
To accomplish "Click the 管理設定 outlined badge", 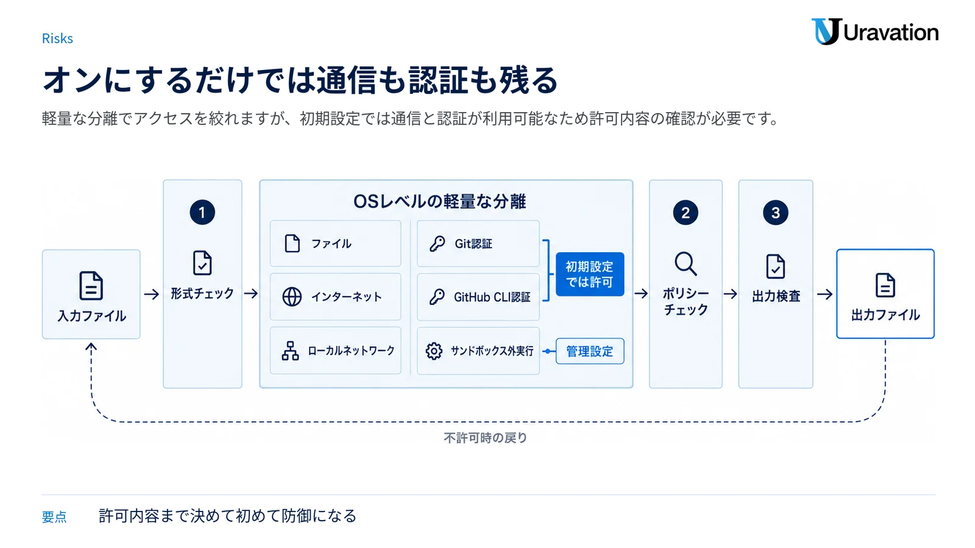I will tap(590, 351).
